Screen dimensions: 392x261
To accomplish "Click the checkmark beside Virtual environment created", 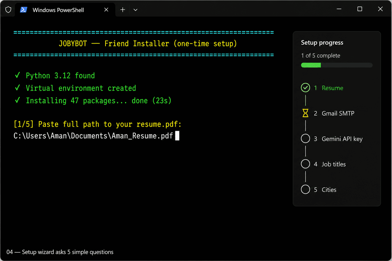I will [x=17, y=88].
